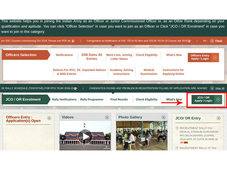Image resolution: width=227 pixels, height=170 pixels.
Task: Click JCO / OR Apply / Login button
Action: click(x=207, y=99)
